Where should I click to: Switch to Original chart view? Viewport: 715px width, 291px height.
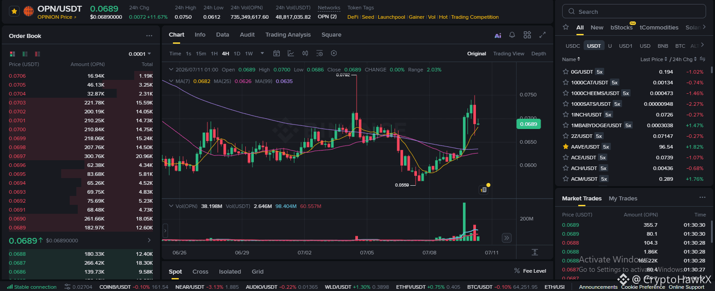477,54
